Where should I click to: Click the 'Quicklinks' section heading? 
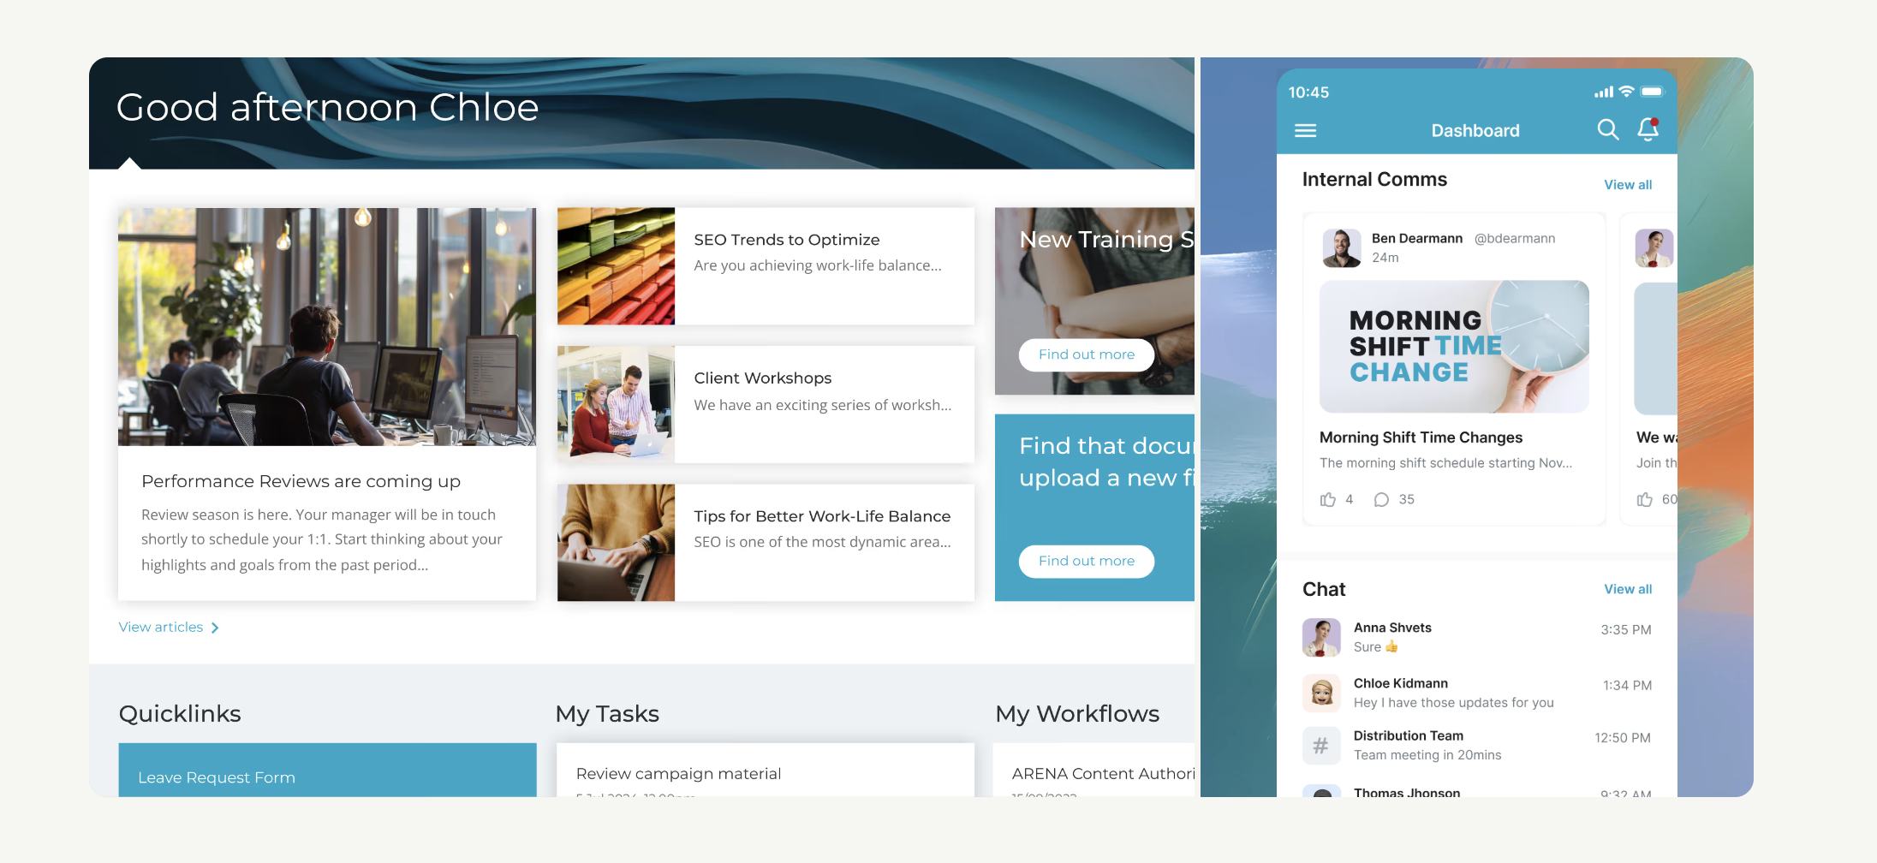180,714
